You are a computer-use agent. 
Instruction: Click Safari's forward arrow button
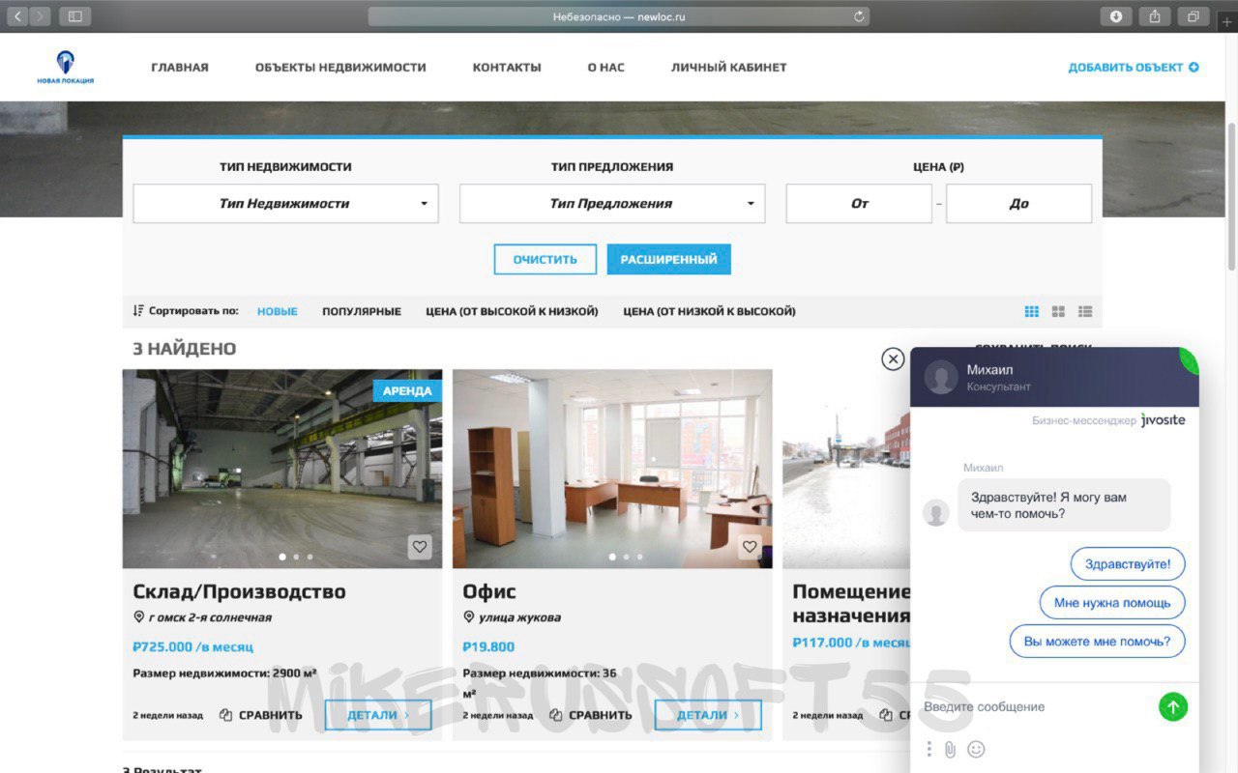tap(41, 16)
